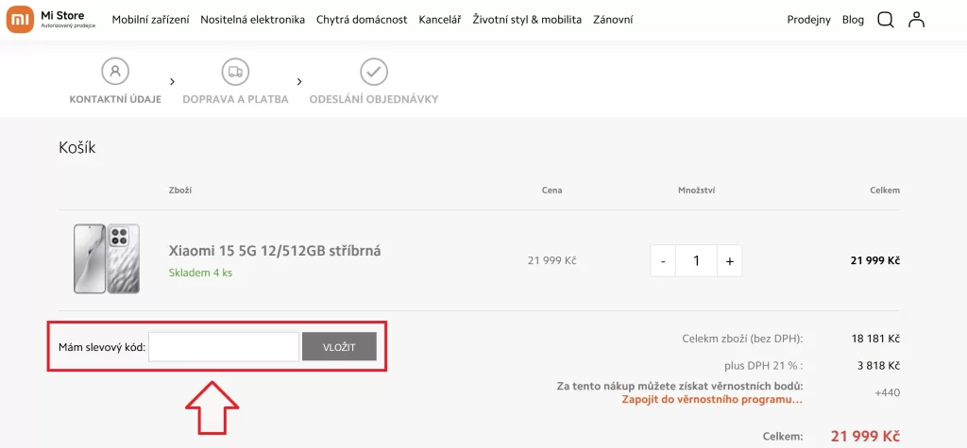Click the unit price 21 999 Kč under Cena
The width and height of the screenshot is (967, 448).
[551, 260]
